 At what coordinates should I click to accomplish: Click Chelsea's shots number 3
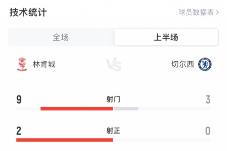(208, 100)
